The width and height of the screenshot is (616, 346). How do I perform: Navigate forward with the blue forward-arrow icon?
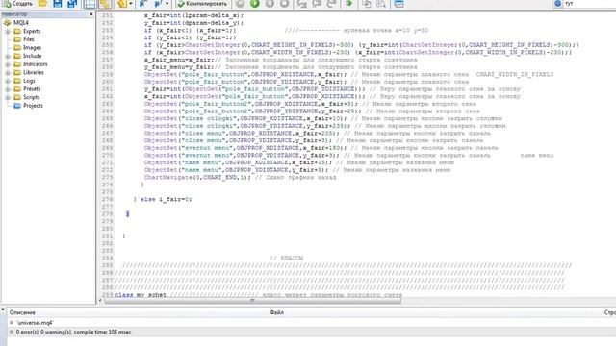158,4
